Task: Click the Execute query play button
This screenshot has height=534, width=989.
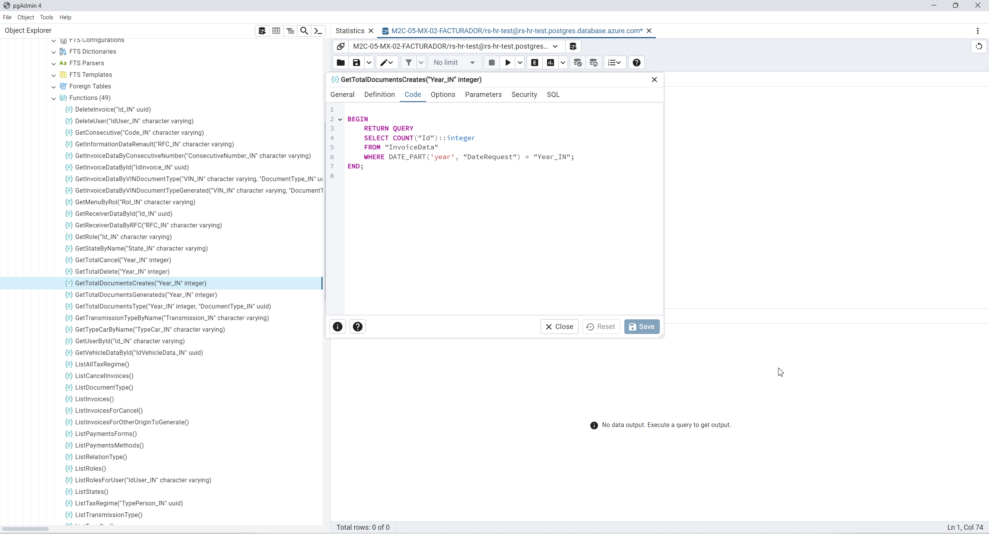Action: coord(508,63)
